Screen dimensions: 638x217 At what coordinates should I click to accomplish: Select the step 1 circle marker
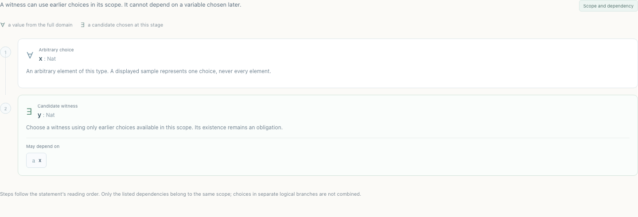click(5, 52)
